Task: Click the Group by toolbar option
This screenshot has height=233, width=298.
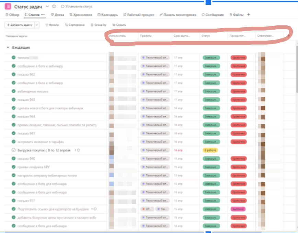Action: coord(99,25)
